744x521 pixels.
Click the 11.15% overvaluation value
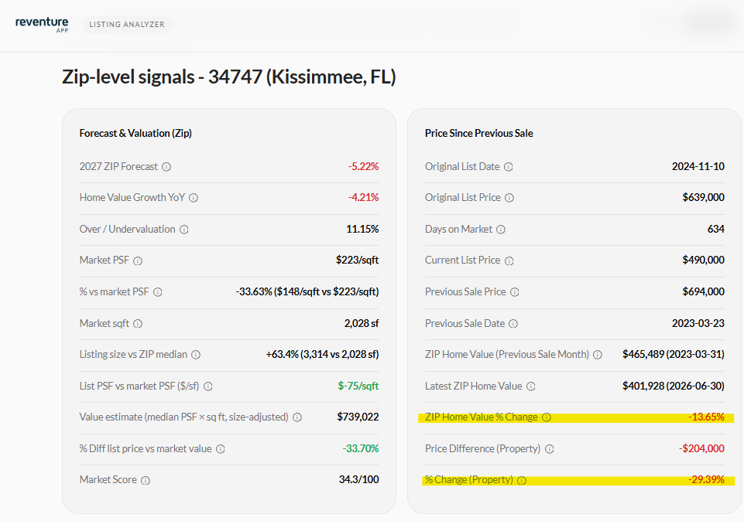click(362, 230)
